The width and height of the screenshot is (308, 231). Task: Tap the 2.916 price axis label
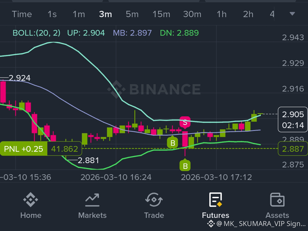coord(293,89)
